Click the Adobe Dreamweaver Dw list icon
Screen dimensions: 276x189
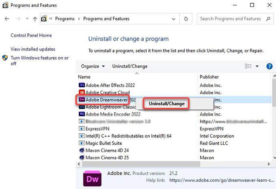(x=82, y=100)
